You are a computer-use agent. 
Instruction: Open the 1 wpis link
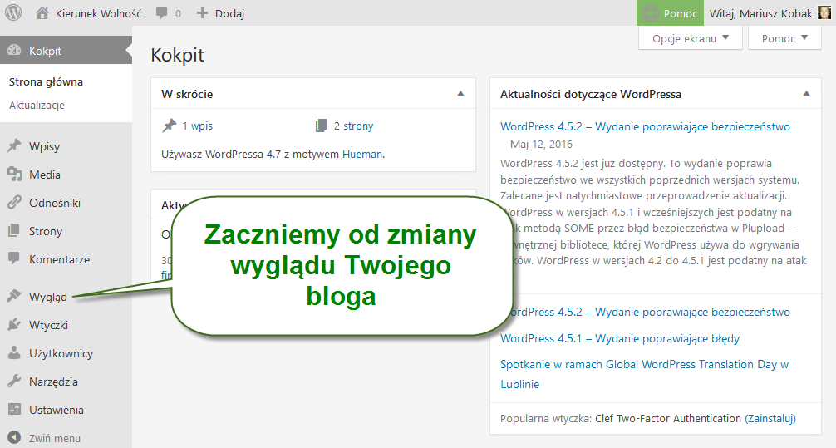(x=197, y=126)
